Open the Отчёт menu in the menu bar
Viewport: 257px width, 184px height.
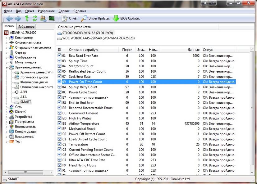tap(30, 11)
